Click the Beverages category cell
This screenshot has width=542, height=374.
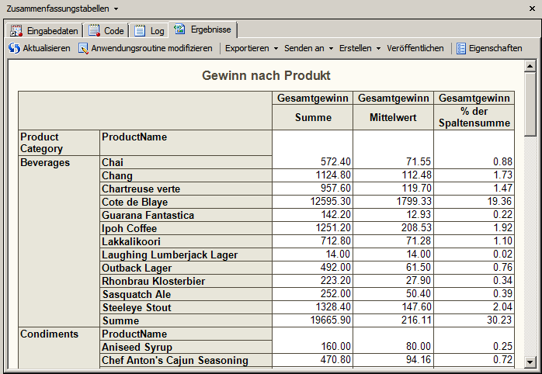pyautogui.click(x=45, y=162)
